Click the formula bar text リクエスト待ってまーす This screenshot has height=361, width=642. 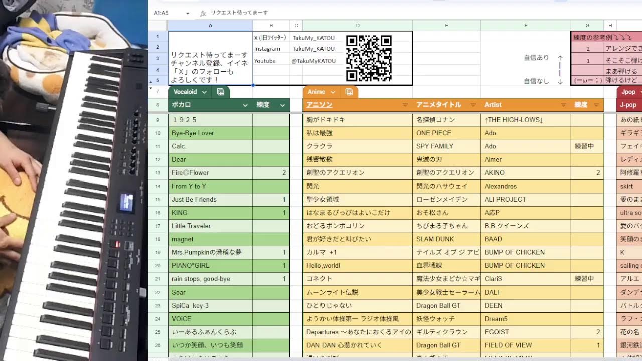(x=239, y=13)
